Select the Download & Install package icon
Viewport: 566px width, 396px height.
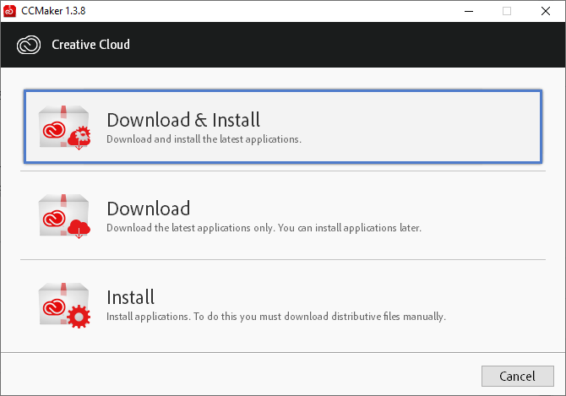[x=64, y=127]
